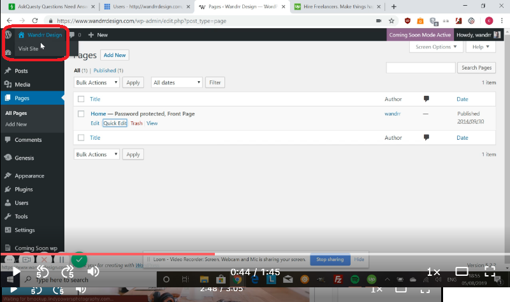Mute the video with speaker icon
The width and height of the screenshot is (510, 302).
pos(93,271)
